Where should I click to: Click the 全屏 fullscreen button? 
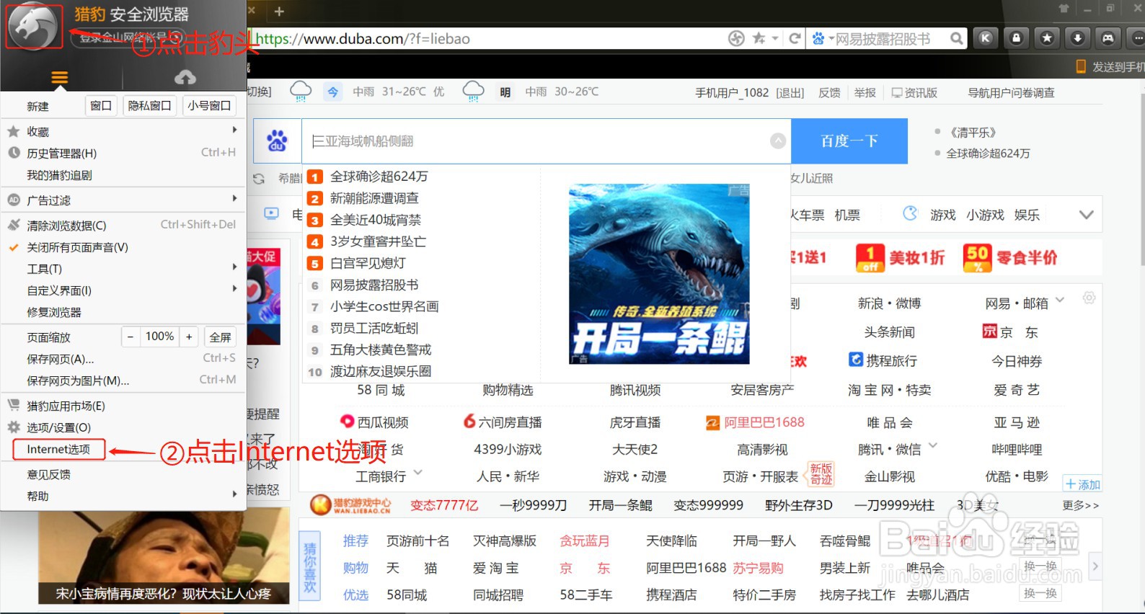220,337
